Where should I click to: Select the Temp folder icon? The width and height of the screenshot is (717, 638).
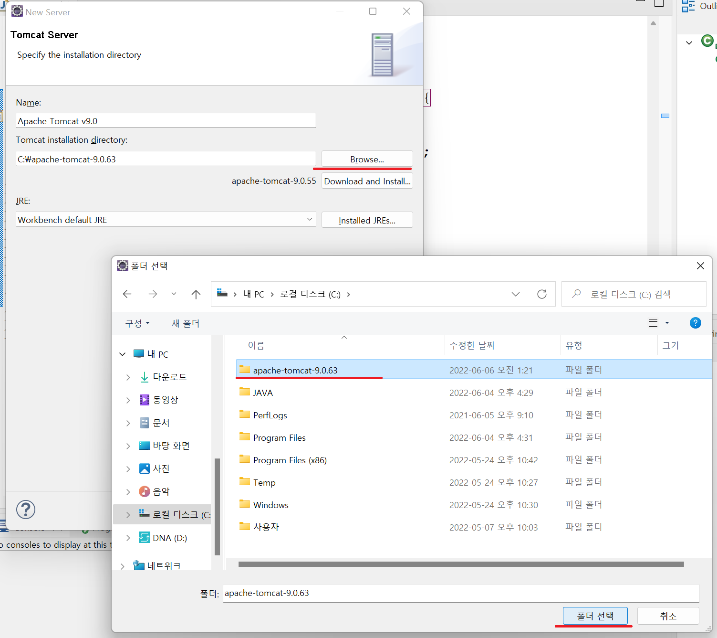245,482
